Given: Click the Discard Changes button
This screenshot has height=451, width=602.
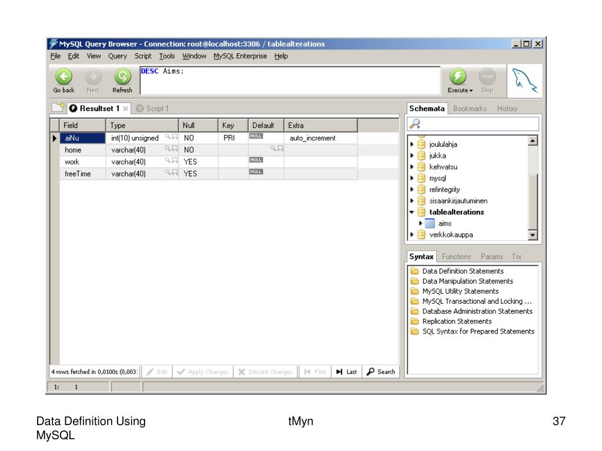Looking at the screenshot, I should 265,372.
